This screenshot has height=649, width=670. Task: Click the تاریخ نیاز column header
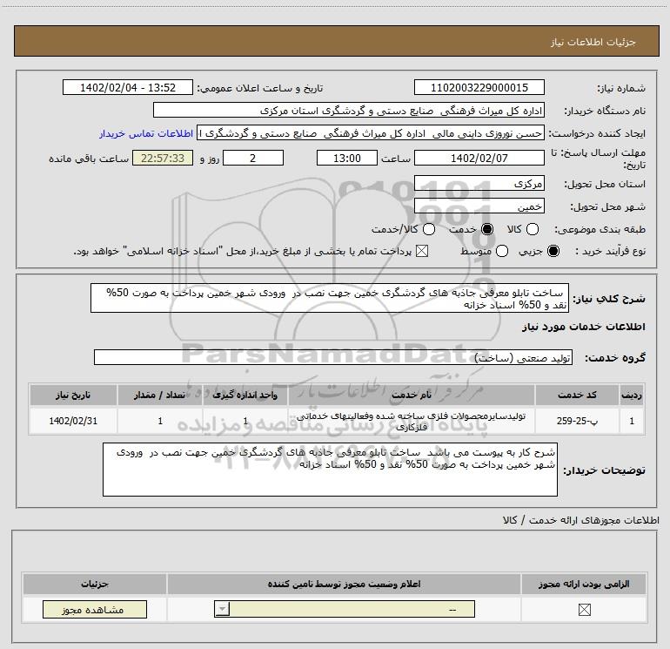[x=73, y=395]
